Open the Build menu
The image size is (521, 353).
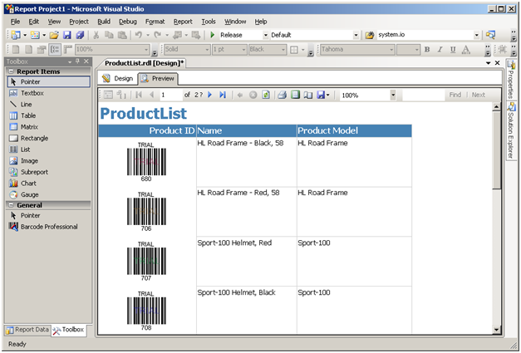tap(104, 22)
